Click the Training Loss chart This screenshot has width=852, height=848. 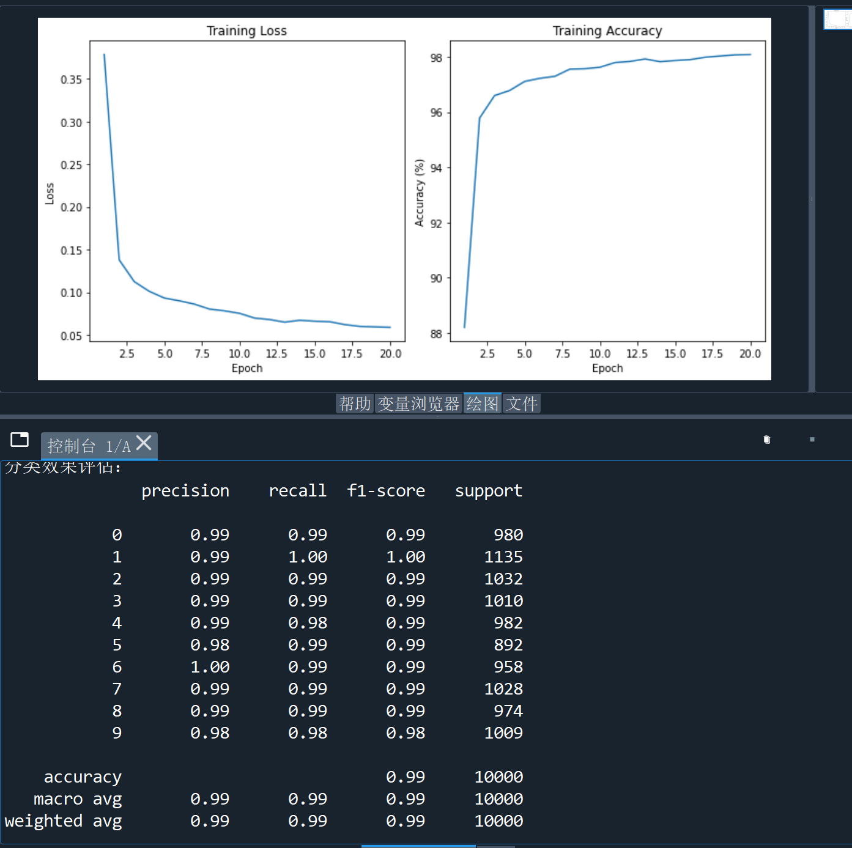tap(247, 191)
